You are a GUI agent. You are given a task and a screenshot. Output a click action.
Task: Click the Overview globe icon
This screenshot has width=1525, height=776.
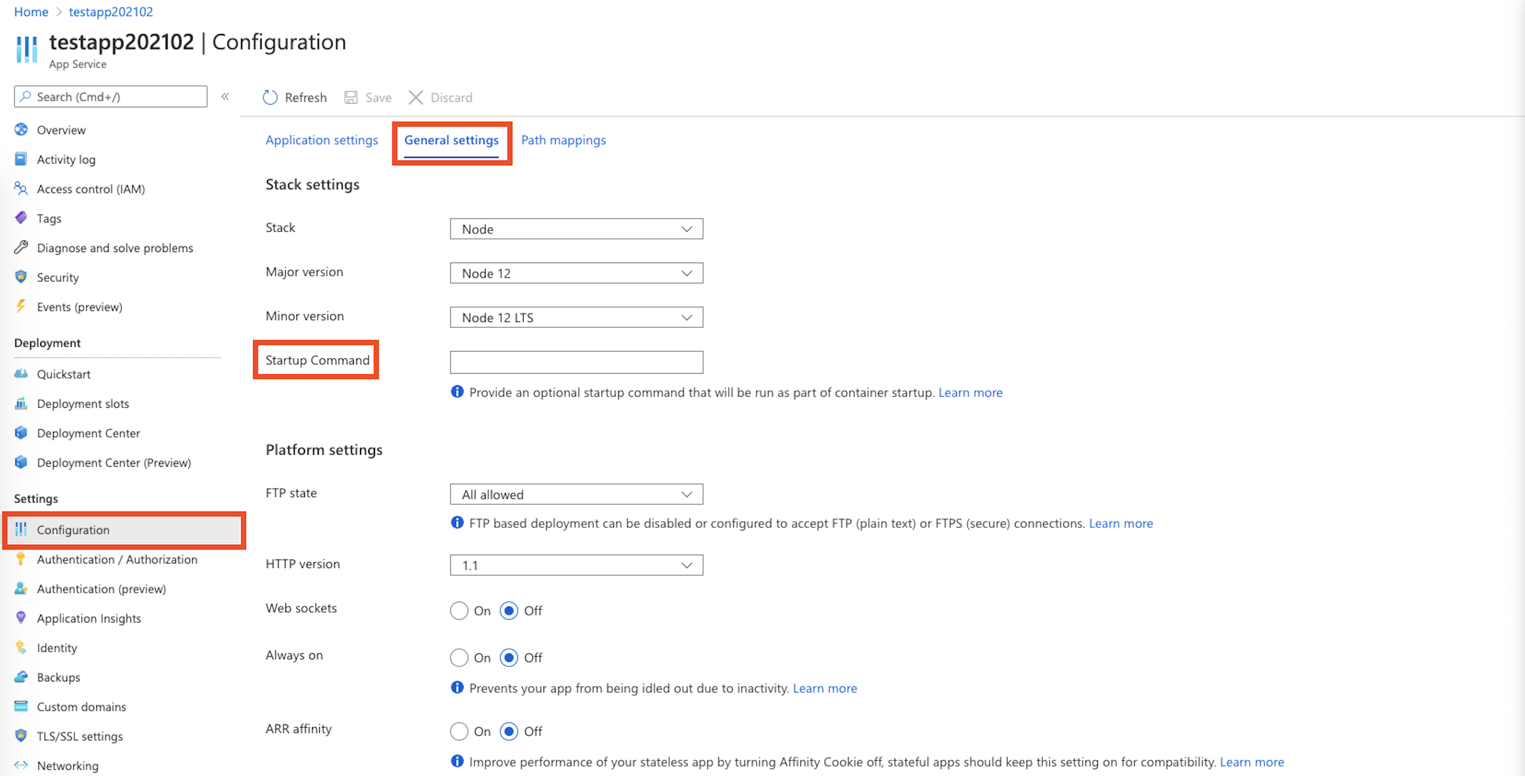[x=21, y=130]
